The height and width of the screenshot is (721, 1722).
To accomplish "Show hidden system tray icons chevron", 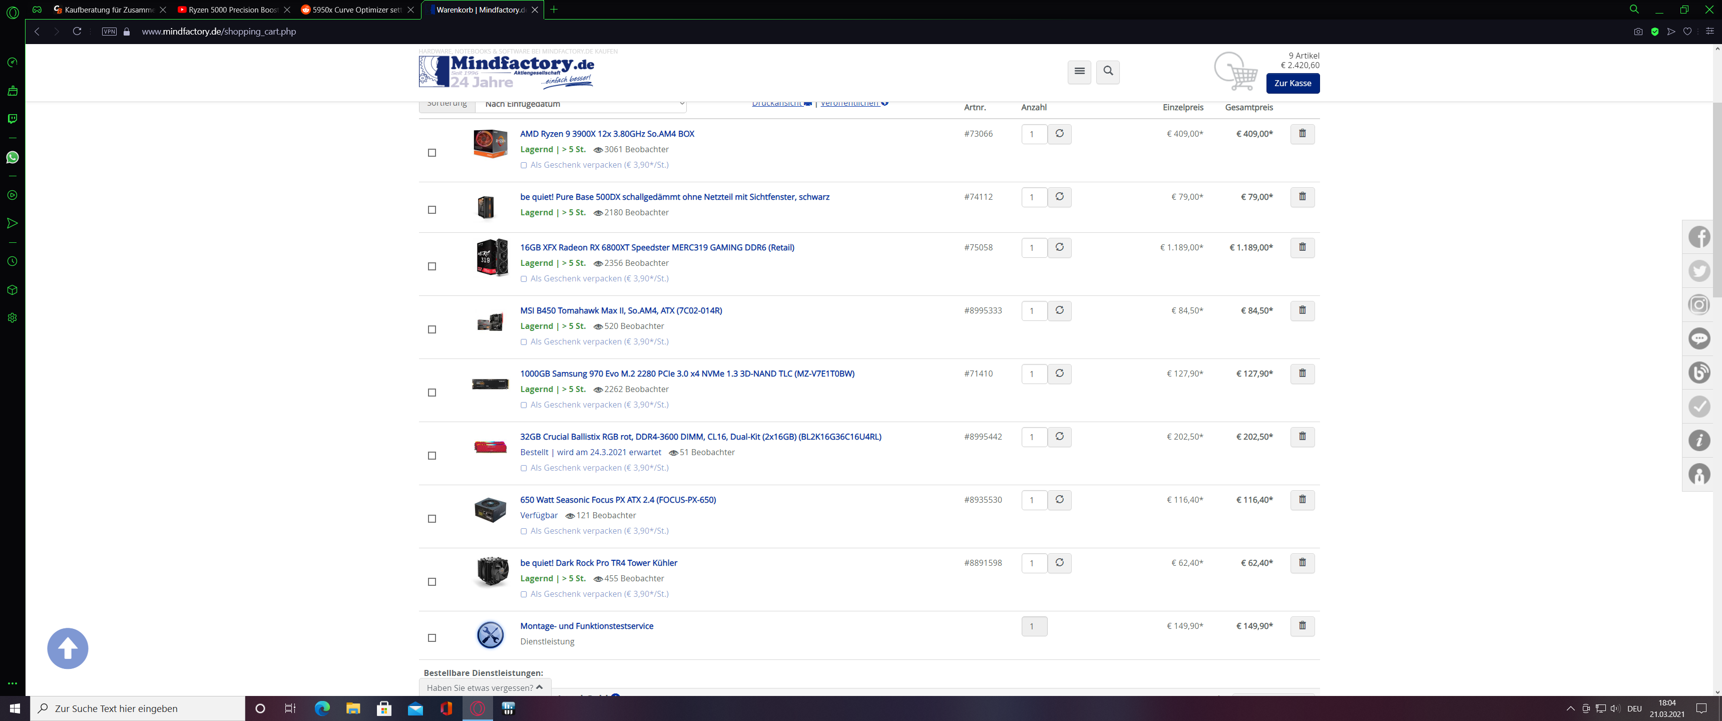I will 1570,709.
